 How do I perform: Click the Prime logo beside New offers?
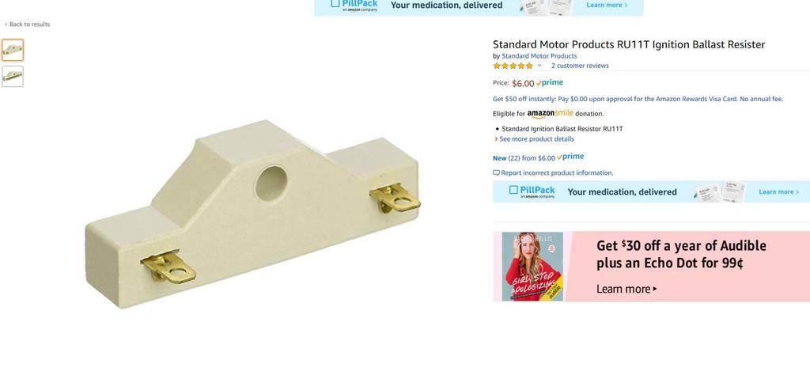click(570, 157)
